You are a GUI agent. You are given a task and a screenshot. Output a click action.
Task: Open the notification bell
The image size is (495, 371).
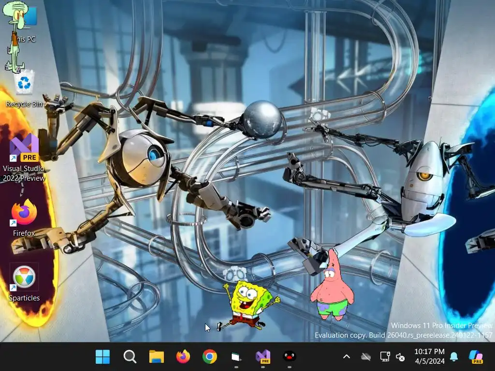click(454, 357)
